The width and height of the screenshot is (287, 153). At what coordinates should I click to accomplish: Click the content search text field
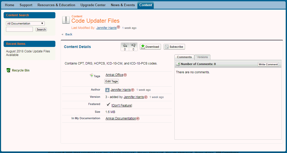pyautogui.click(x=19, y=29)
